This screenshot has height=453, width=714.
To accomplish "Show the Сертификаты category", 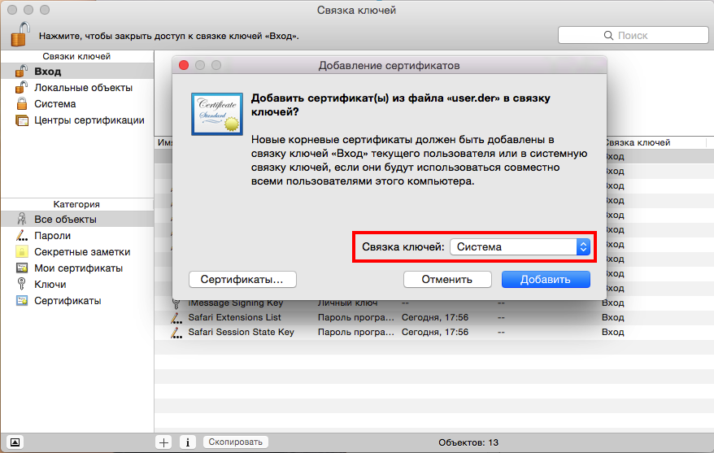I will 77,300.
